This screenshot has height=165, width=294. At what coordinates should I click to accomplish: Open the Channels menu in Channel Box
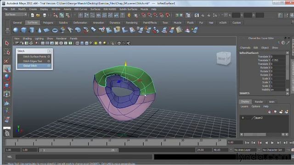245,48
